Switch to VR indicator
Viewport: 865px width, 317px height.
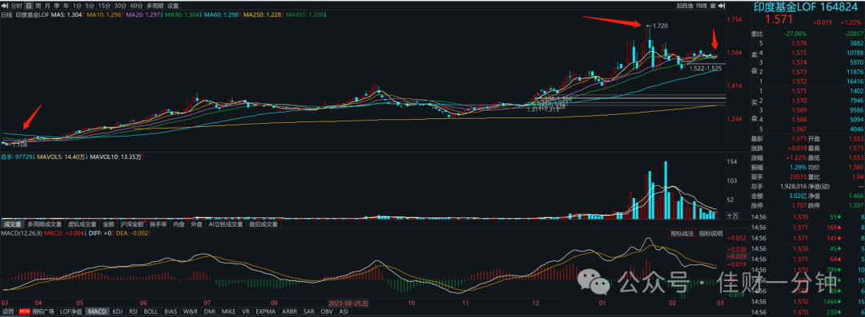tap(246, 311)
